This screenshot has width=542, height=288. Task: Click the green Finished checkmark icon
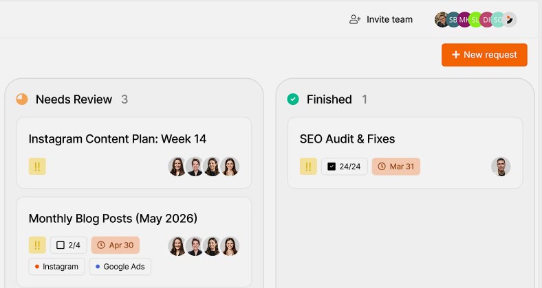click(x=293, y=99)
